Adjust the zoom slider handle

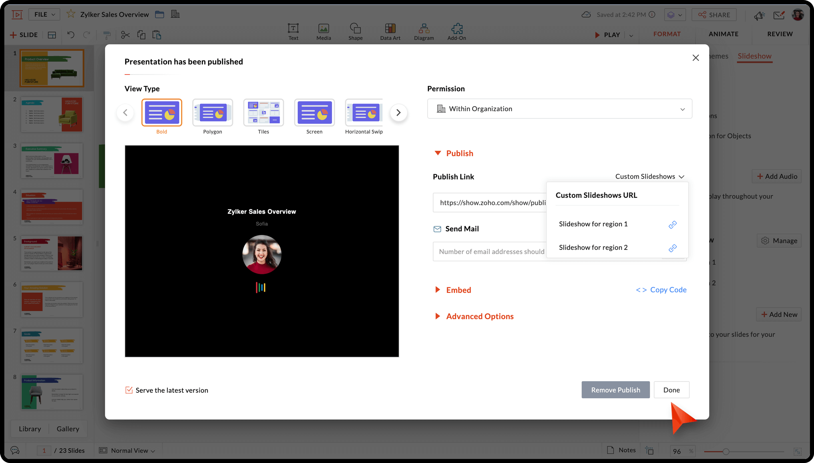click(x=726, y=451)
